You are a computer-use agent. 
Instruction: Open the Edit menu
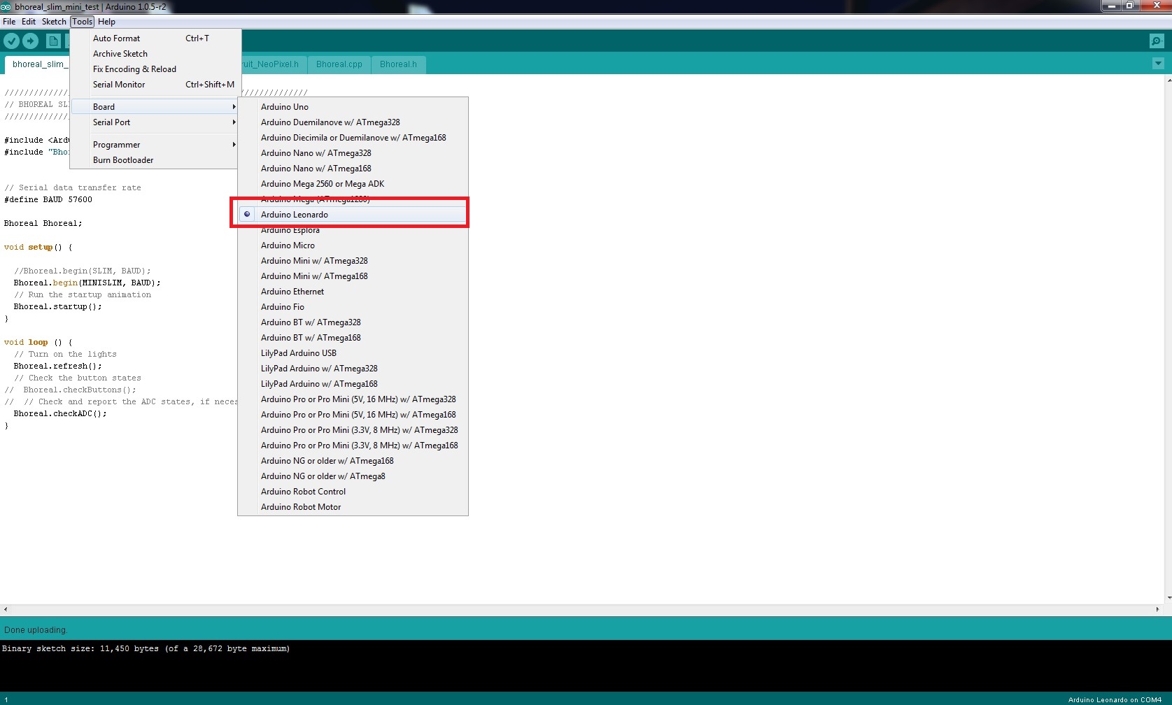[29, 22]
